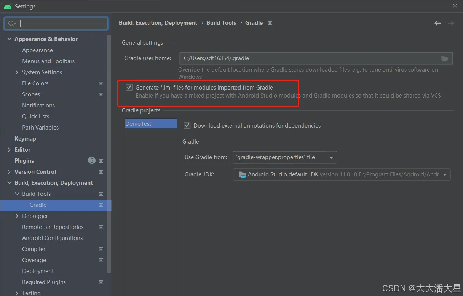
Task: Click the JDK folder icon in Gradle JDK field
Action: 243,174
